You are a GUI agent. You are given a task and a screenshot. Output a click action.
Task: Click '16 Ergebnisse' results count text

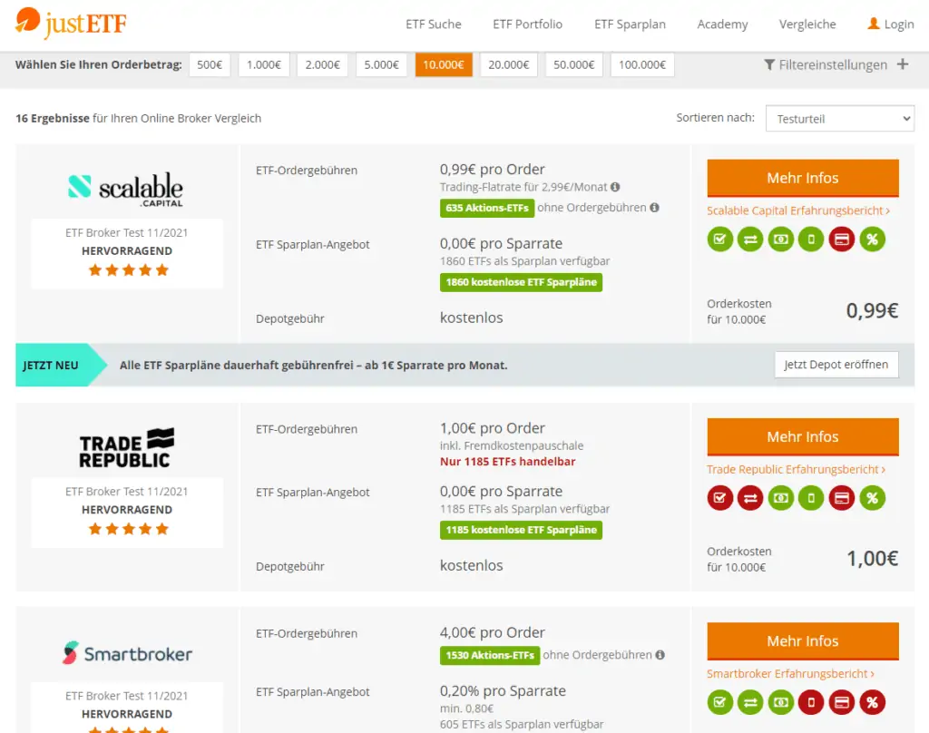click(52, 118)
